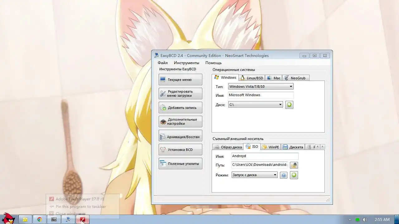
Task: Go to Добавить запись section
Action: point(180,108)
